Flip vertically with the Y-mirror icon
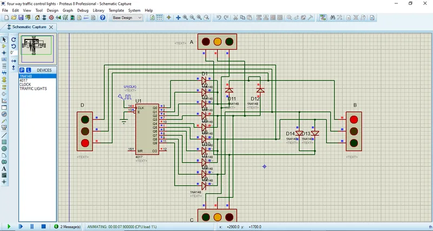Image resolution: width=433 pixels, height=231 pixels. (14, 67)
